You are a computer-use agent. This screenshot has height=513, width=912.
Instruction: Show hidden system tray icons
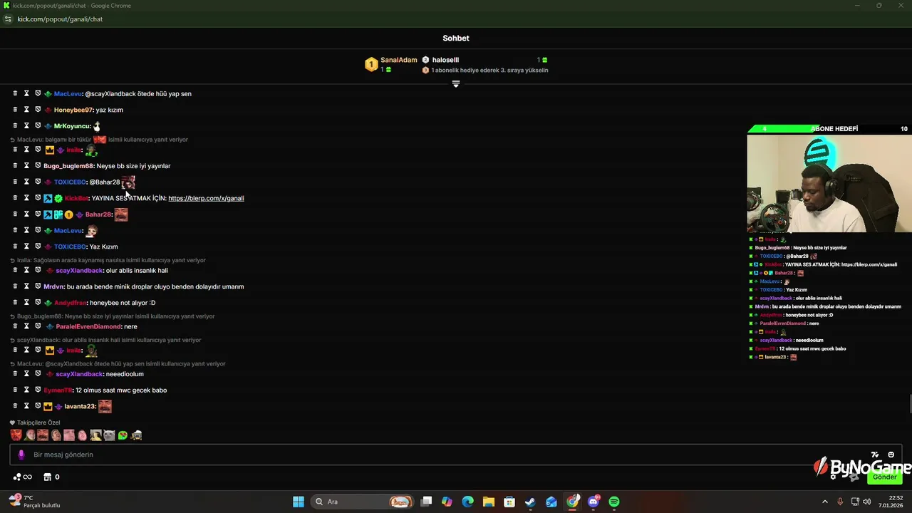pos(825,502)
